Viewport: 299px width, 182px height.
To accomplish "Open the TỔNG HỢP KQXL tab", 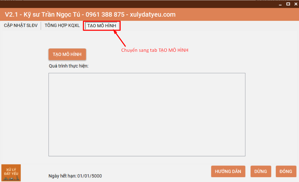I will (x=62, y=25).
